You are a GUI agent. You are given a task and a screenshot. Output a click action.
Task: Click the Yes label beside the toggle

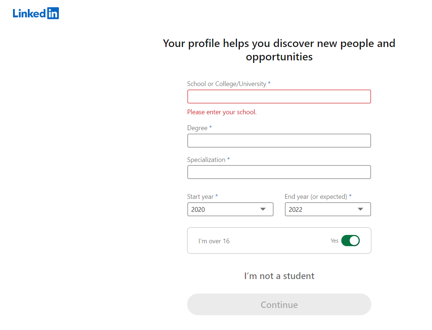point(334,241)
